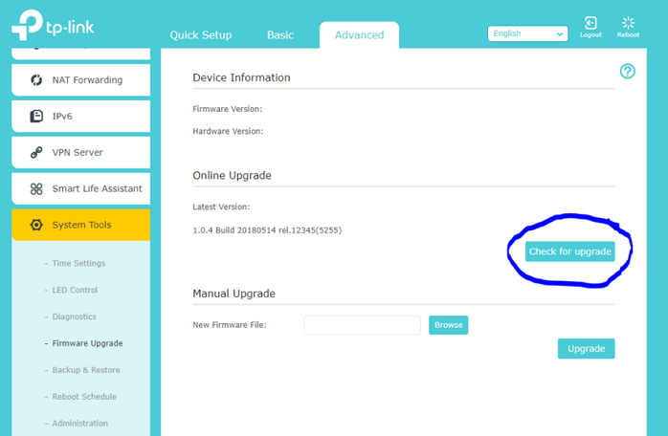Open Time Settings in the submenu
The width and height of the screenshot is (668, 436).
click(x=78, y=264)
